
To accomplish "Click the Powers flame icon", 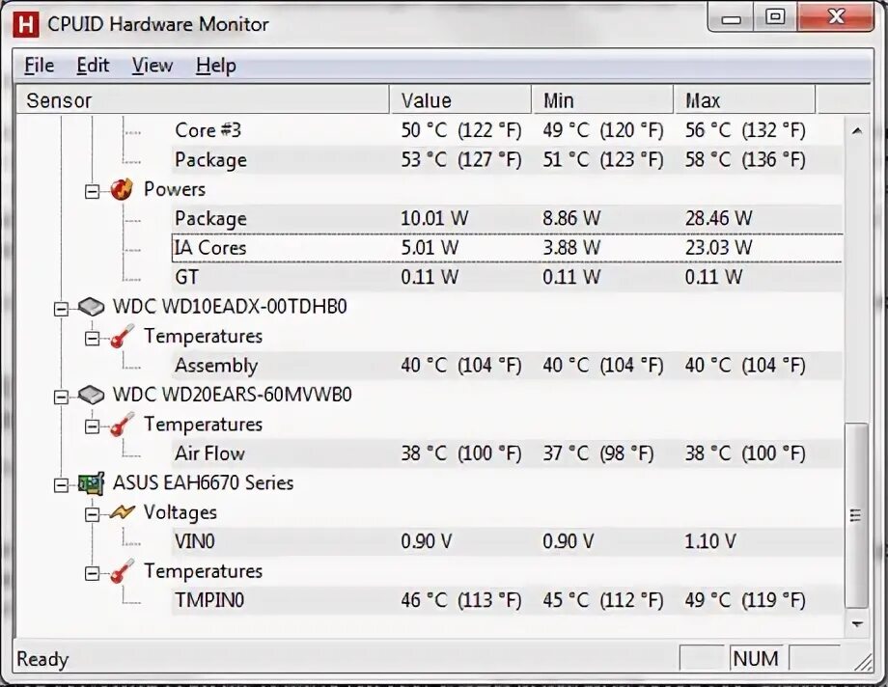I will click(122, 190).
